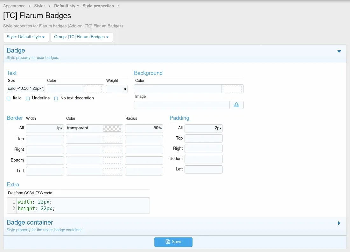Open the Badge container section heading
Viewport: 350px width, 252px height.
tap(30, 222)
